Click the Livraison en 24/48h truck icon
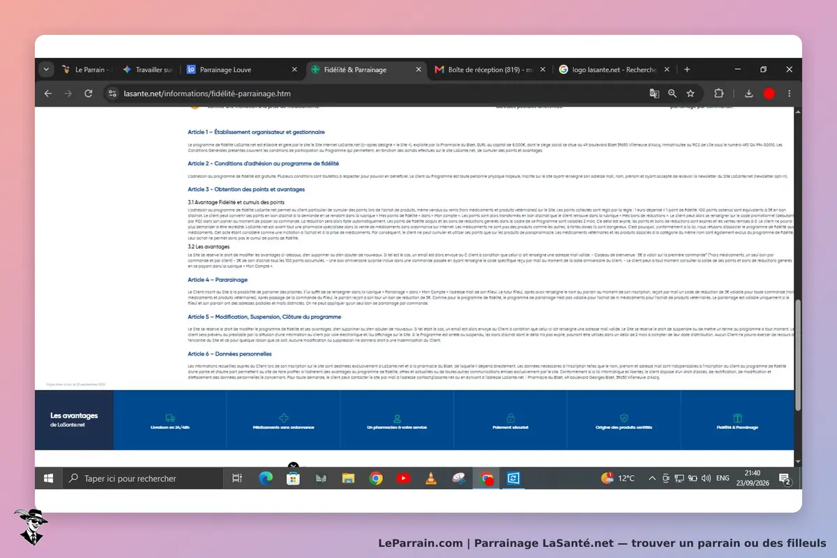The image size is (837, 558). pyautogui.click(x=170, y=418)
